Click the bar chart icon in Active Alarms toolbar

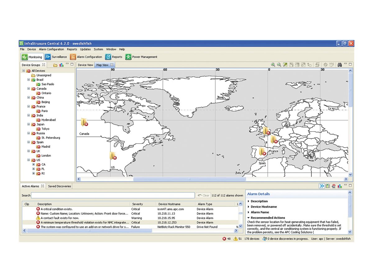coord(339,186)
